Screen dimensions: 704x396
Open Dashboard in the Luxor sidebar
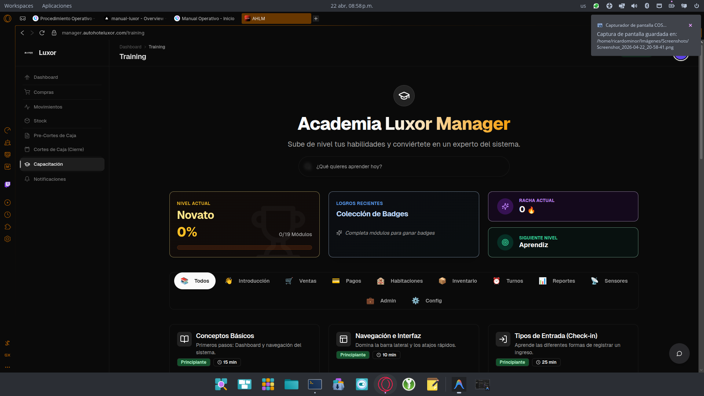click(x=62, y=77)
